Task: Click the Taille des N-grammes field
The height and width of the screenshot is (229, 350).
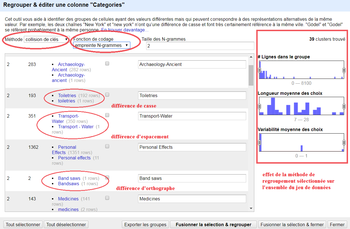Action: 200,46
